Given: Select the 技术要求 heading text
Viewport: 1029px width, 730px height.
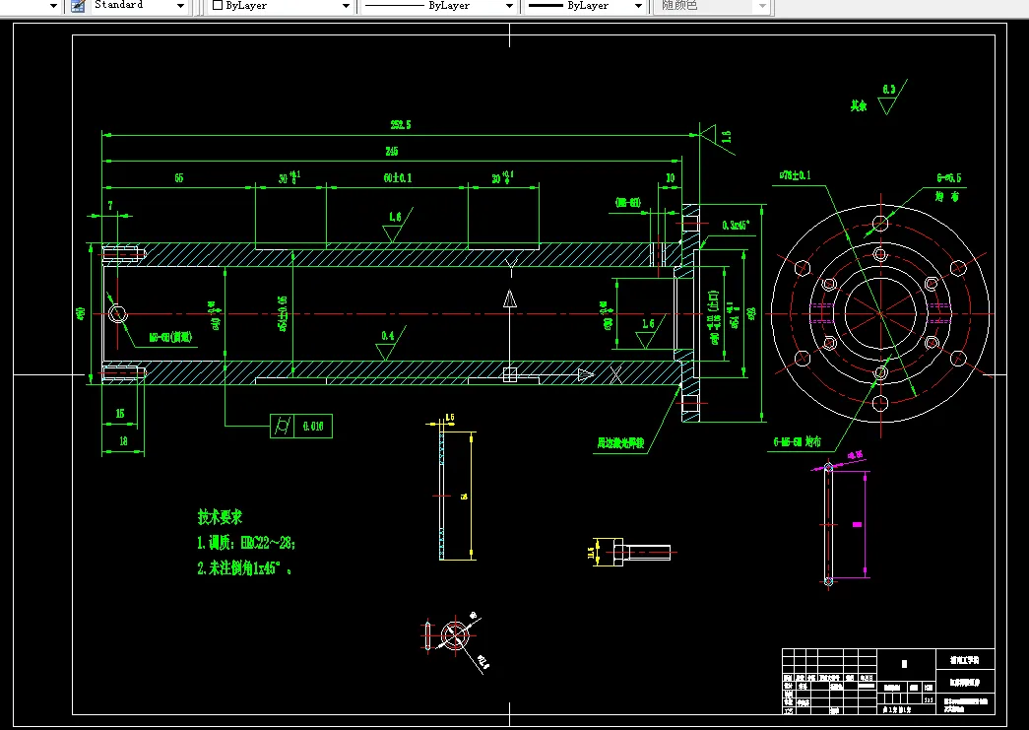Looking at the screenshot, I should coord(220,516).
